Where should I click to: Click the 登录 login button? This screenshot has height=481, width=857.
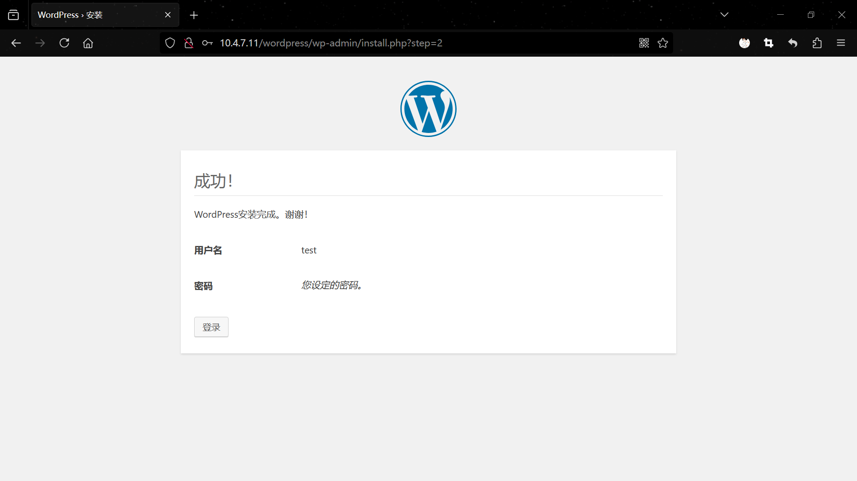tap(211, 327)
